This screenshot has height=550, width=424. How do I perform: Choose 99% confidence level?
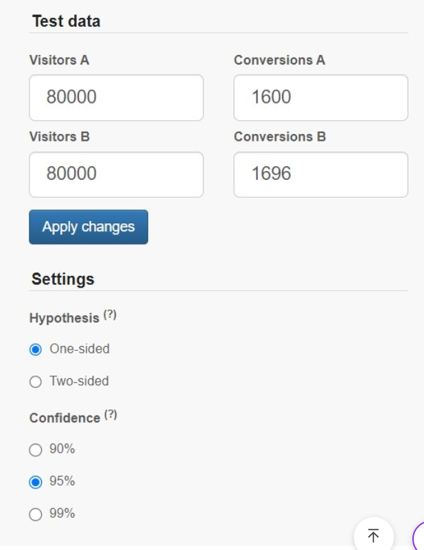[x=36, y=514]
